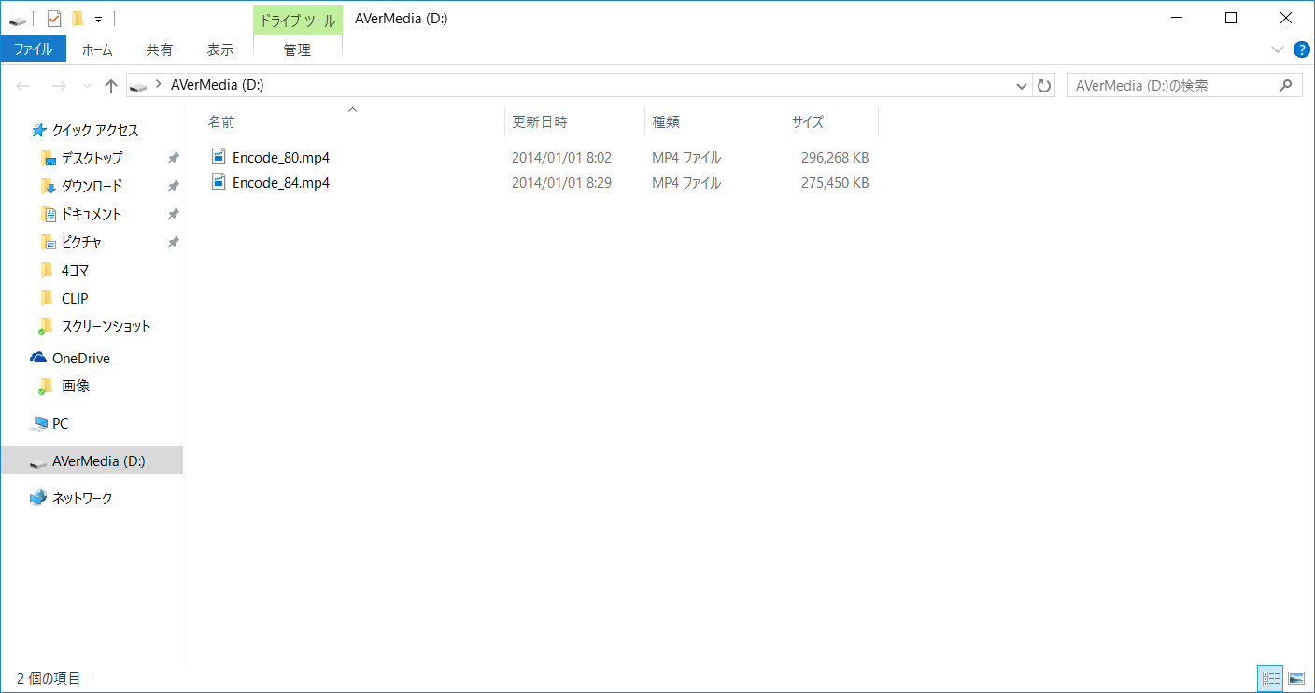Maximize the AVerMedia (D:) window

1232,18
